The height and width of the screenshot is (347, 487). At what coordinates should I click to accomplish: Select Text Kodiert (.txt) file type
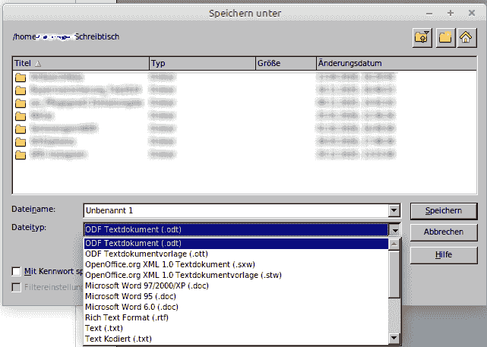(x=119, y=339)
